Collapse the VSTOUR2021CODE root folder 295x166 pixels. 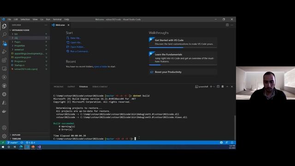point(20,30)
